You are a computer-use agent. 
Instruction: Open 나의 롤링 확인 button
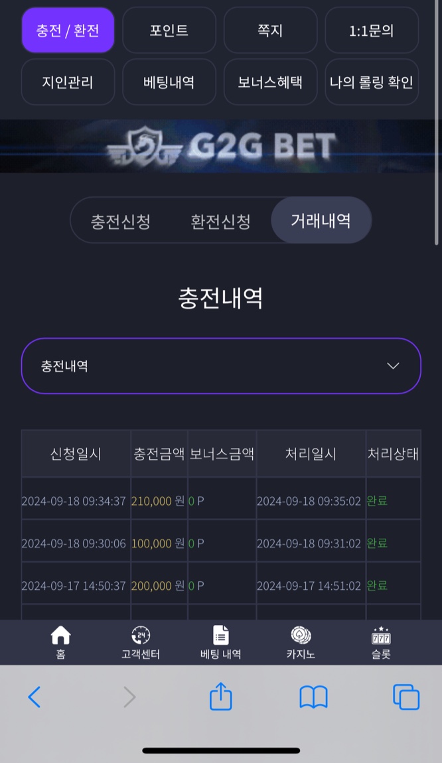(372, 82)
